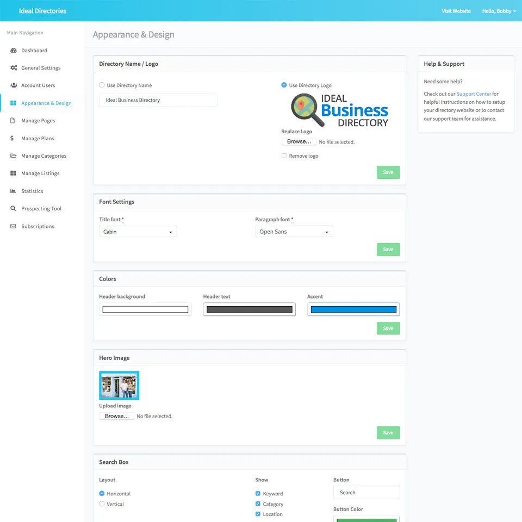Check the Remove logo checkbox

point(284,156)
